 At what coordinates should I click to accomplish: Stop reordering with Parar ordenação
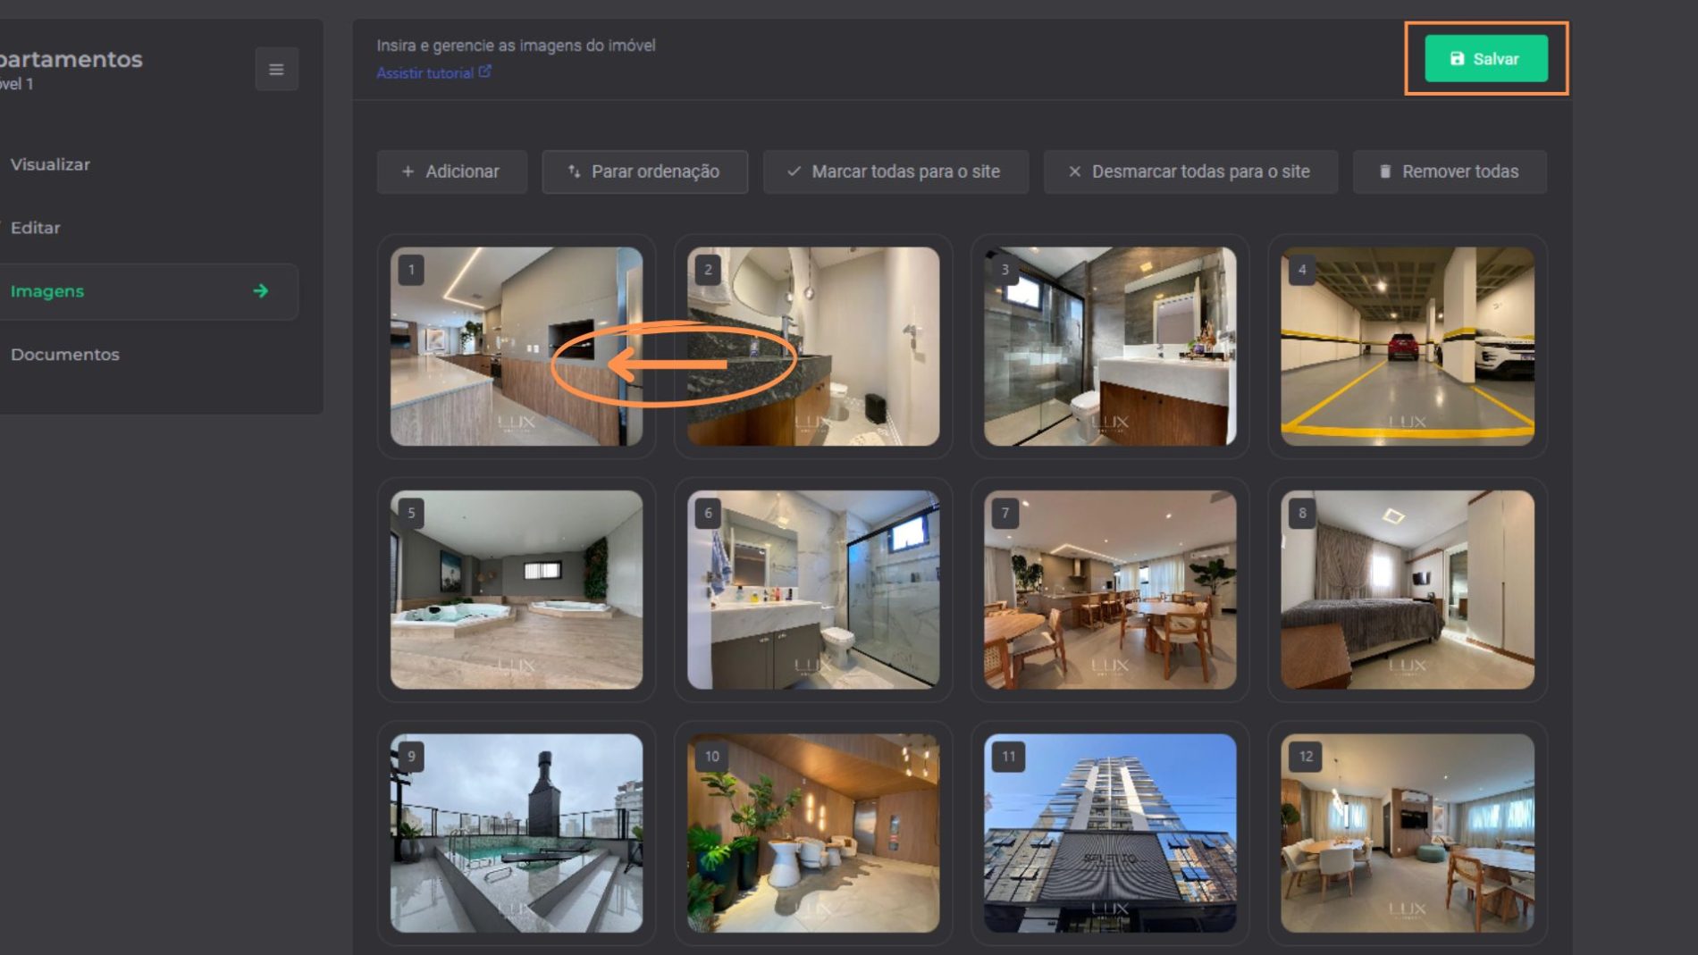tap(644, 172)
